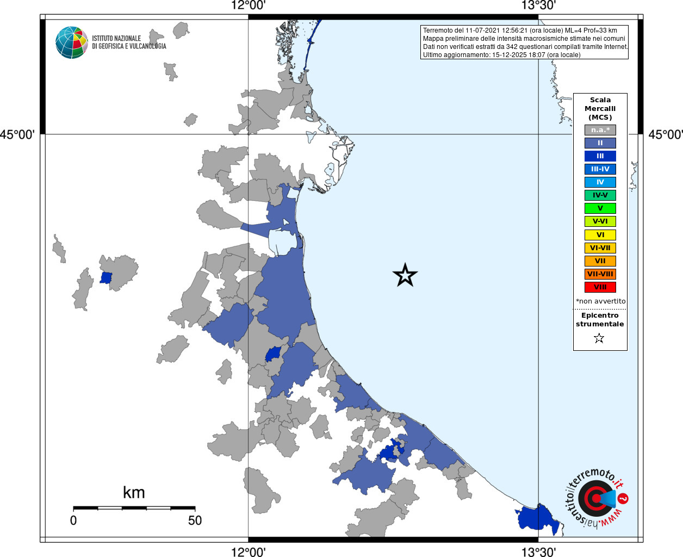Image resolution: width=683 pixels, height=557 pixels.
Task: Click the earthquake info text box
Action: pos(525,42)
